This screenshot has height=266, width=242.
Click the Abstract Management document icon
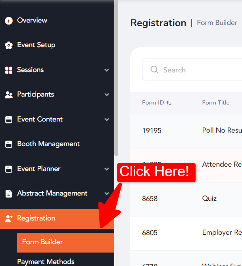pyautogui.click(x=9, y=194)
